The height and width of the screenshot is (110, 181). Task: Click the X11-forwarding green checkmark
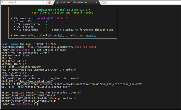pos(46,30)
